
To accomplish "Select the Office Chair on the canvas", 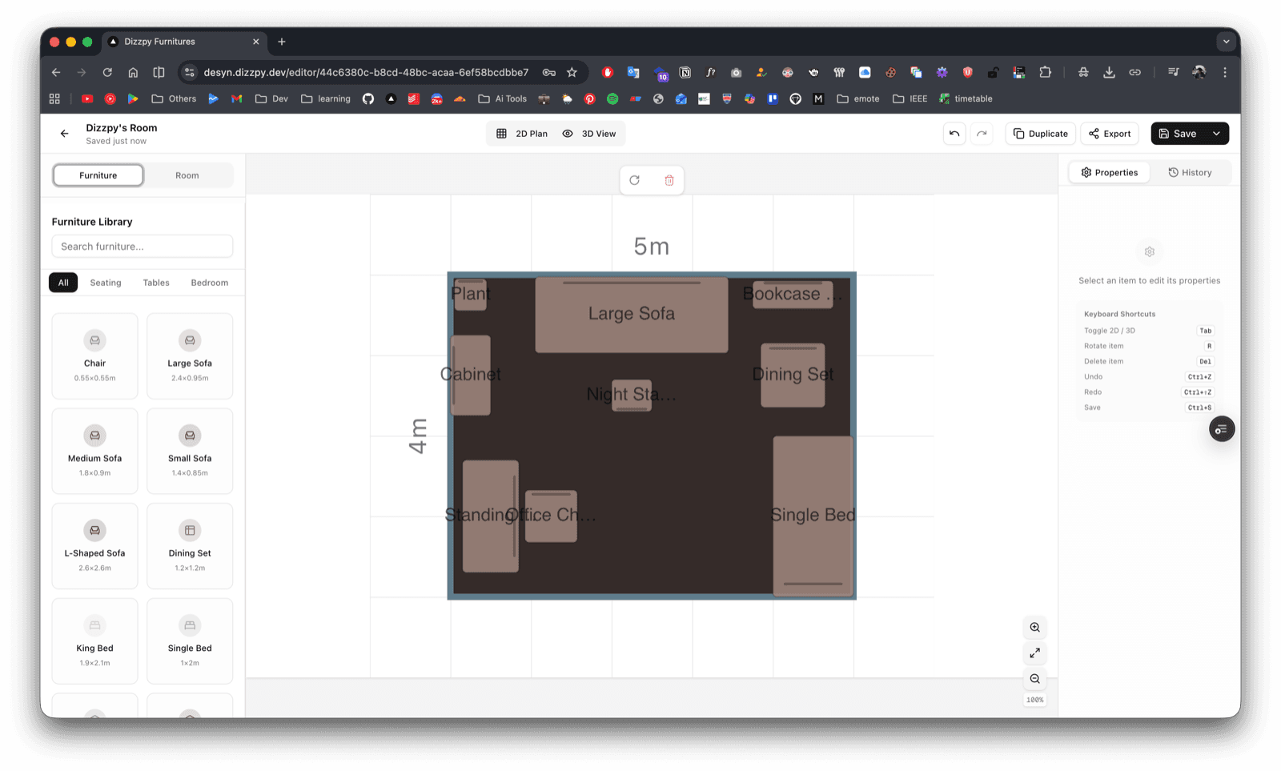I will point(551,516).
